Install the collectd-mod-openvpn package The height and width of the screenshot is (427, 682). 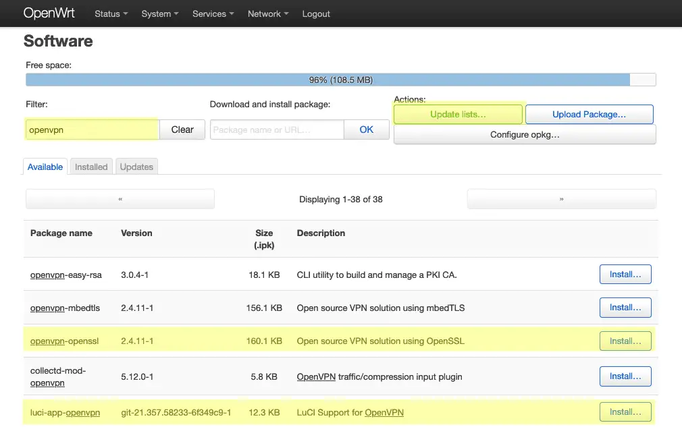[x=625, y=376]
